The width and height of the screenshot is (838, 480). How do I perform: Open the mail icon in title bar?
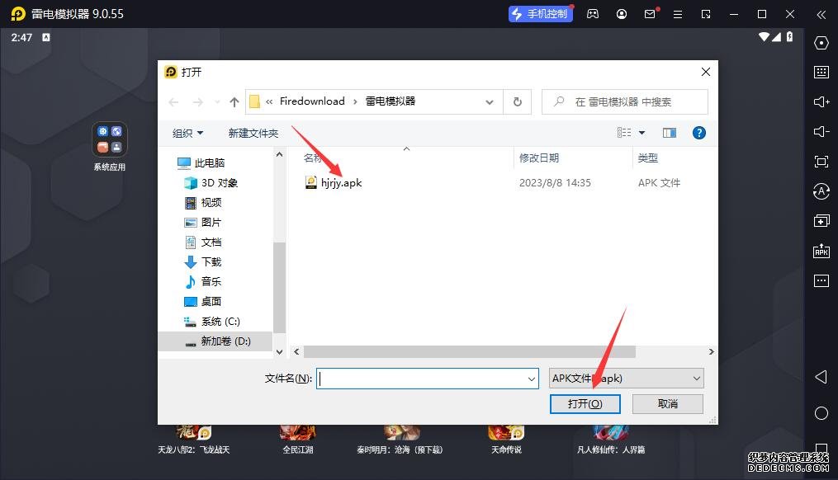click(x=650, y=14)
